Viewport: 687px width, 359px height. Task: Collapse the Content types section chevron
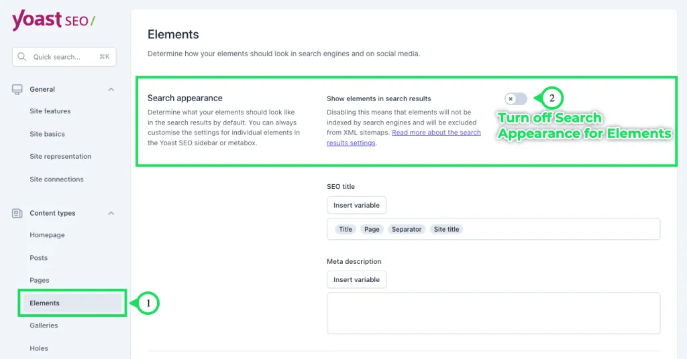[x=111, y=214]
